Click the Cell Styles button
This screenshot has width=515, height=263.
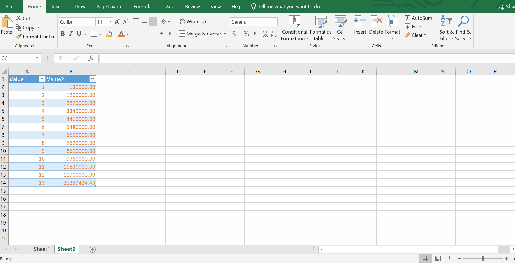[341, 27]
